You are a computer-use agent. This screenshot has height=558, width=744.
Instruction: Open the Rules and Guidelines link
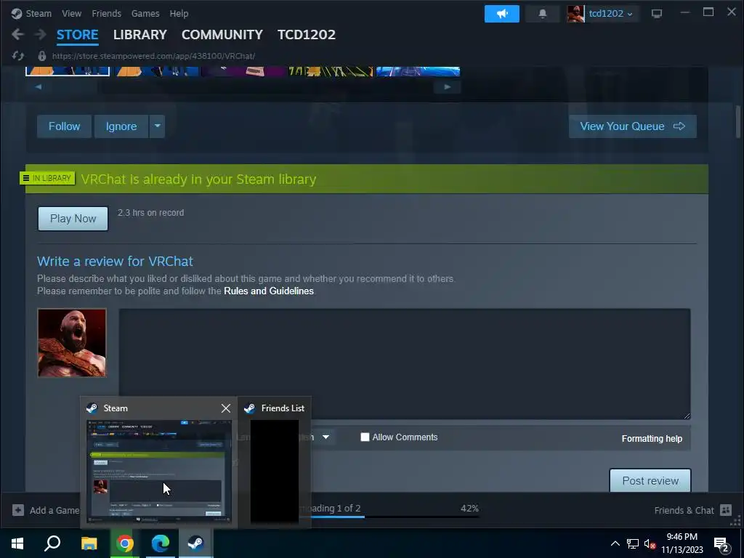point(269,291)
